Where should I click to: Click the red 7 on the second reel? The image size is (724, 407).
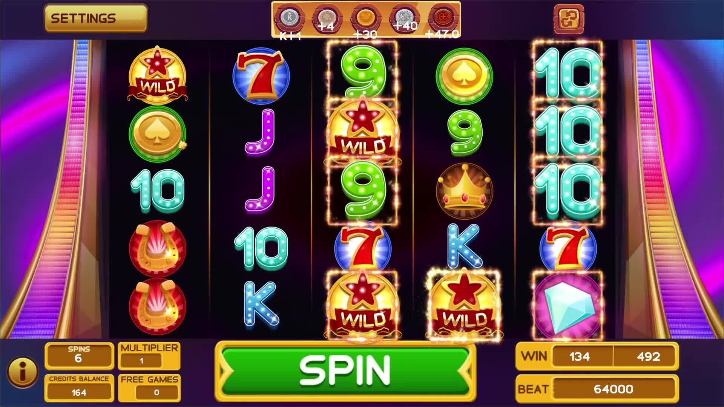pyautogui.click(x=261, y=76)
